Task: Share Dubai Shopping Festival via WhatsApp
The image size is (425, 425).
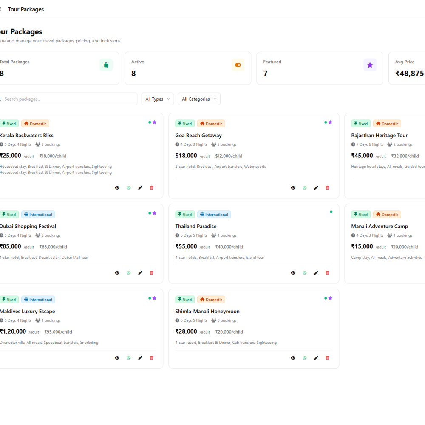Action: click(x=129, y=273)
